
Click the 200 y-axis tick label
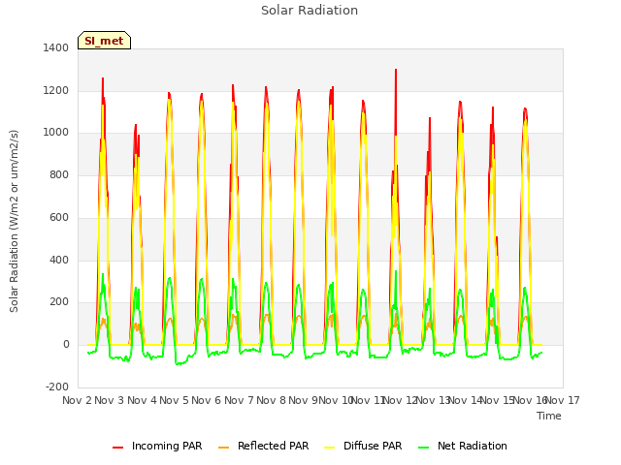click(x=59, y=302)
